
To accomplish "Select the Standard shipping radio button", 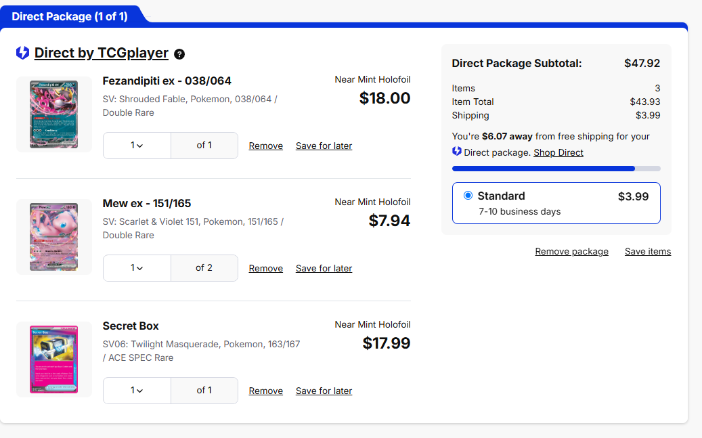I will [468, 196].
